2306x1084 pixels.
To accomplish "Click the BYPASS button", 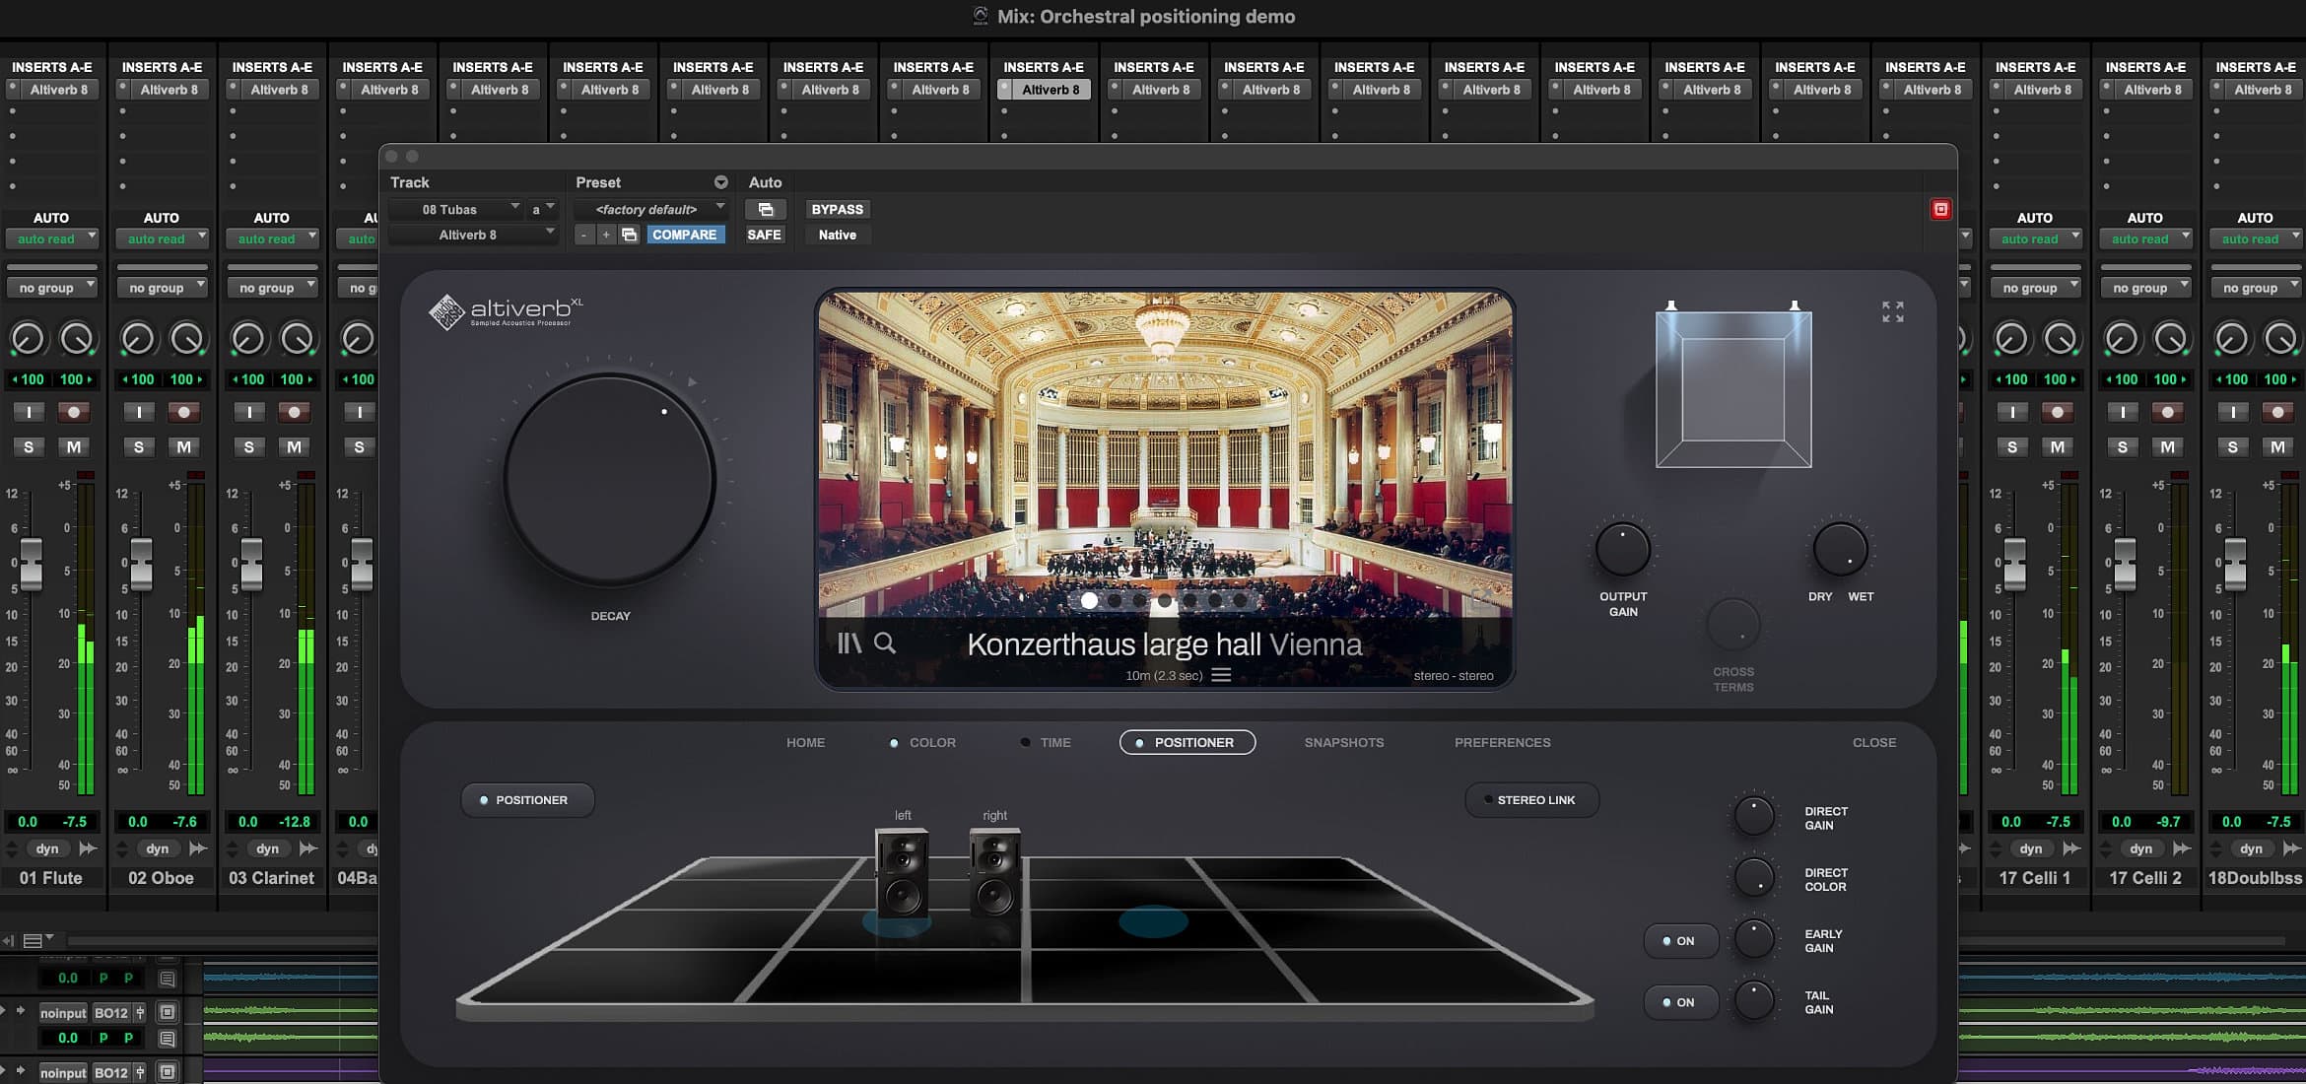I will pos(837,209).
